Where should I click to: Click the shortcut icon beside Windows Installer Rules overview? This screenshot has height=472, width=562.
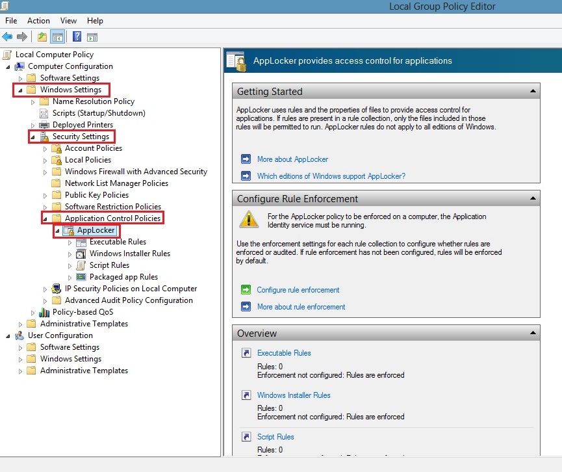246,395
